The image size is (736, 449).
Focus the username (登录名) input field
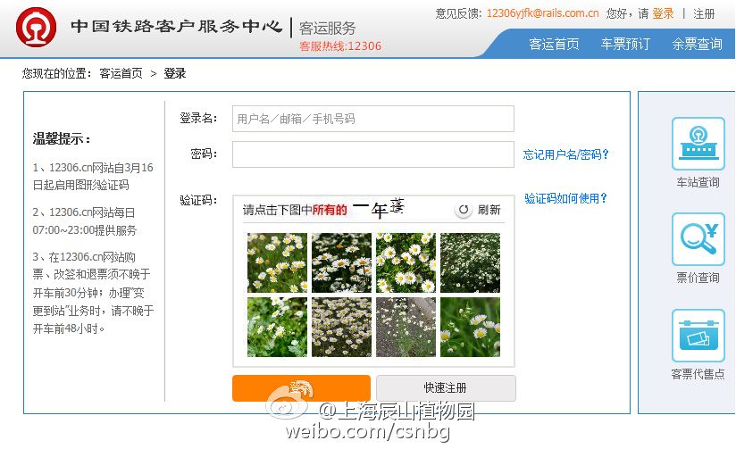tap(372, 119)
